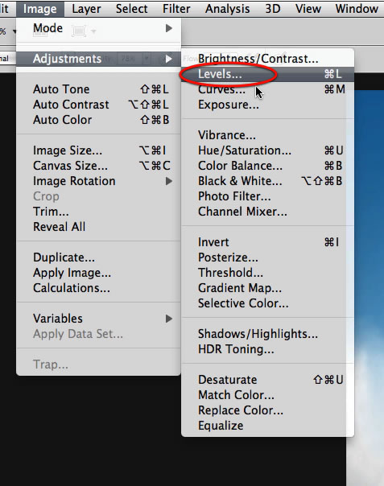The width and height of the screenshot is (384, 486).
Task: Open the Image menu in menu bar
Action: (40, 9)
